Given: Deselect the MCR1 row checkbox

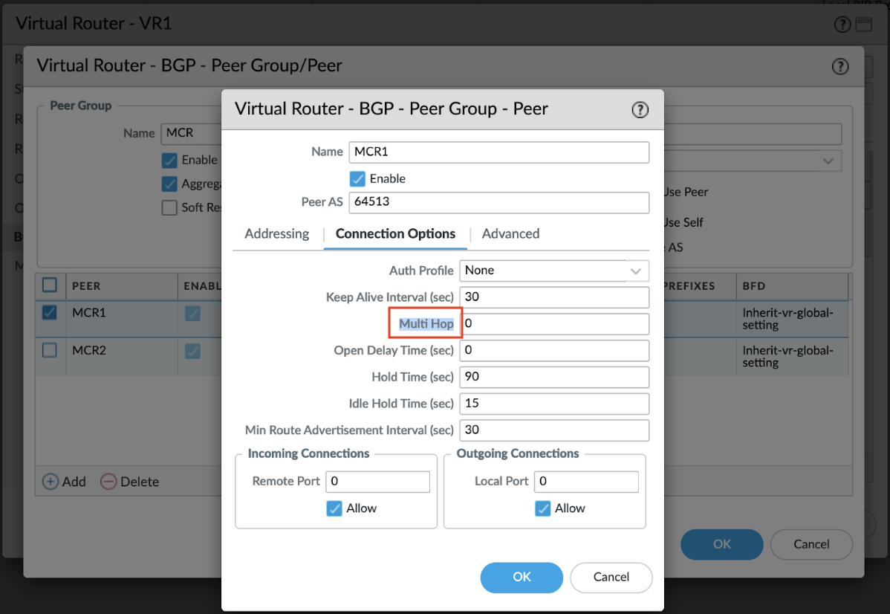Looking at the screenshot, I should pyautogui.click(x=50, y=313).
